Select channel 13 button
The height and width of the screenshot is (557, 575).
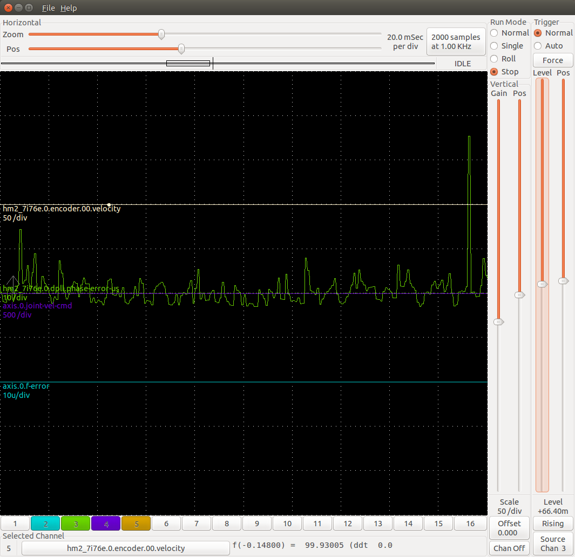point(378,524)
